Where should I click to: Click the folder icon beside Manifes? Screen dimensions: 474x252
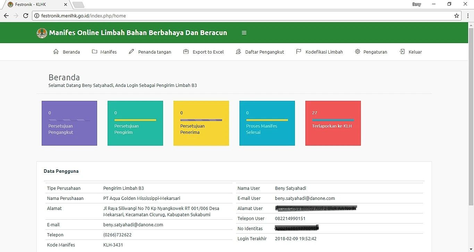pos(94,51)
